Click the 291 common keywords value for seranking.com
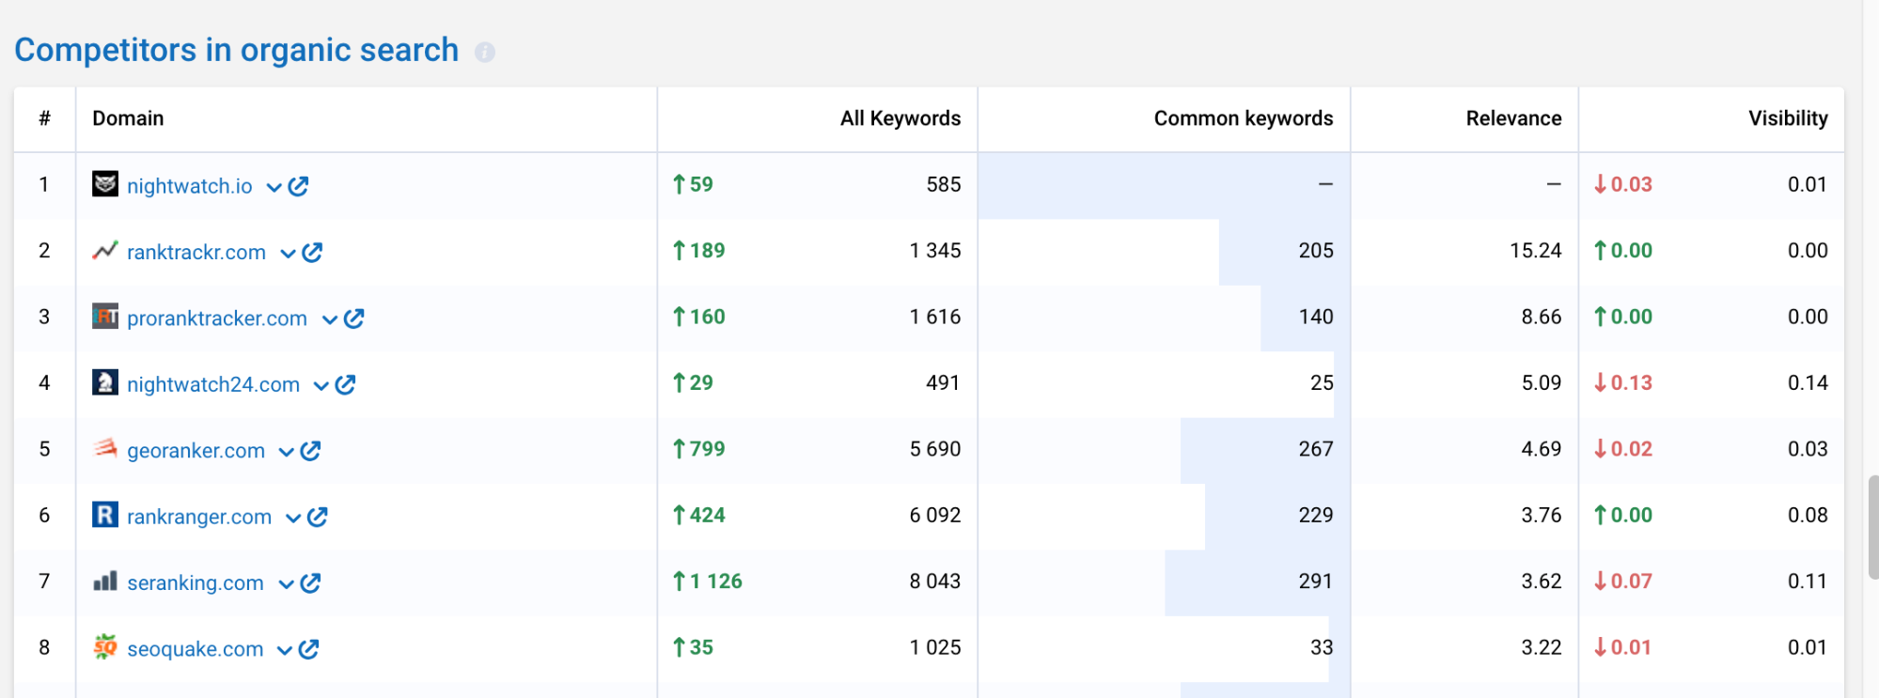This screenshot has width=1879, height=698. (1316, 582)
